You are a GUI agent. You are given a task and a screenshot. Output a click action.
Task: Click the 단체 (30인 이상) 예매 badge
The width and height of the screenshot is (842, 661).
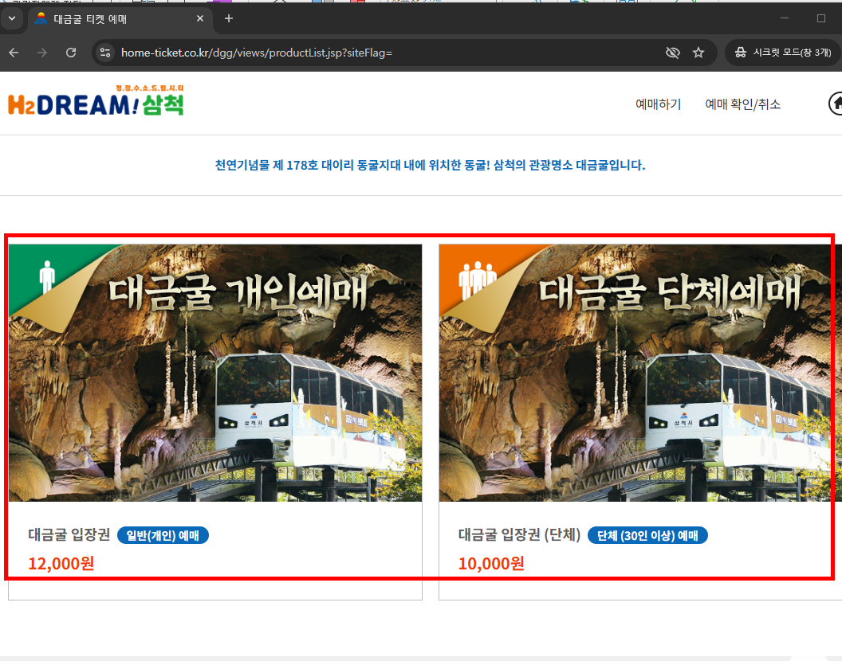647,535
